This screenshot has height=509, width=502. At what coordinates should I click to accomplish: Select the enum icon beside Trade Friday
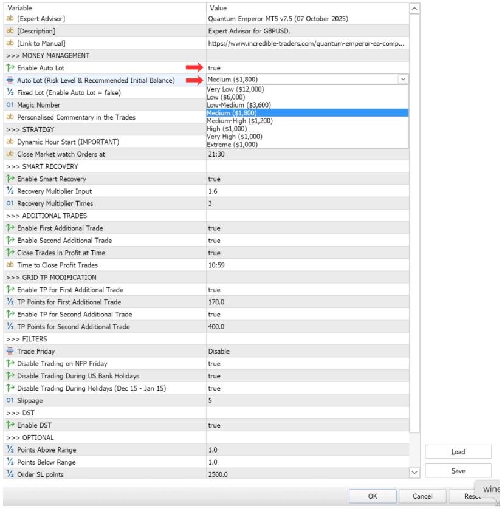coord(10,351)
